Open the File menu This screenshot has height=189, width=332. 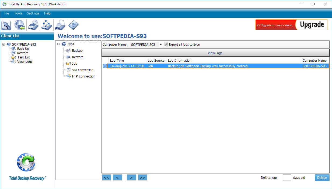coord(6,13)
